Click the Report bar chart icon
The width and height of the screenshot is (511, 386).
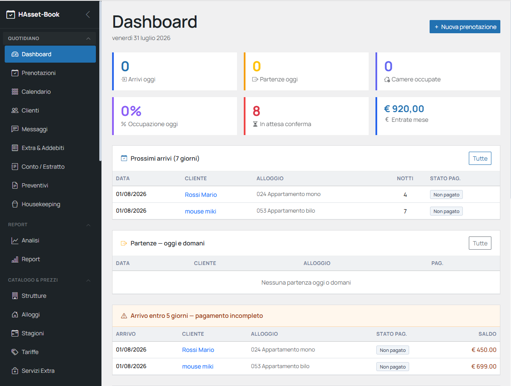pos(15,259)
